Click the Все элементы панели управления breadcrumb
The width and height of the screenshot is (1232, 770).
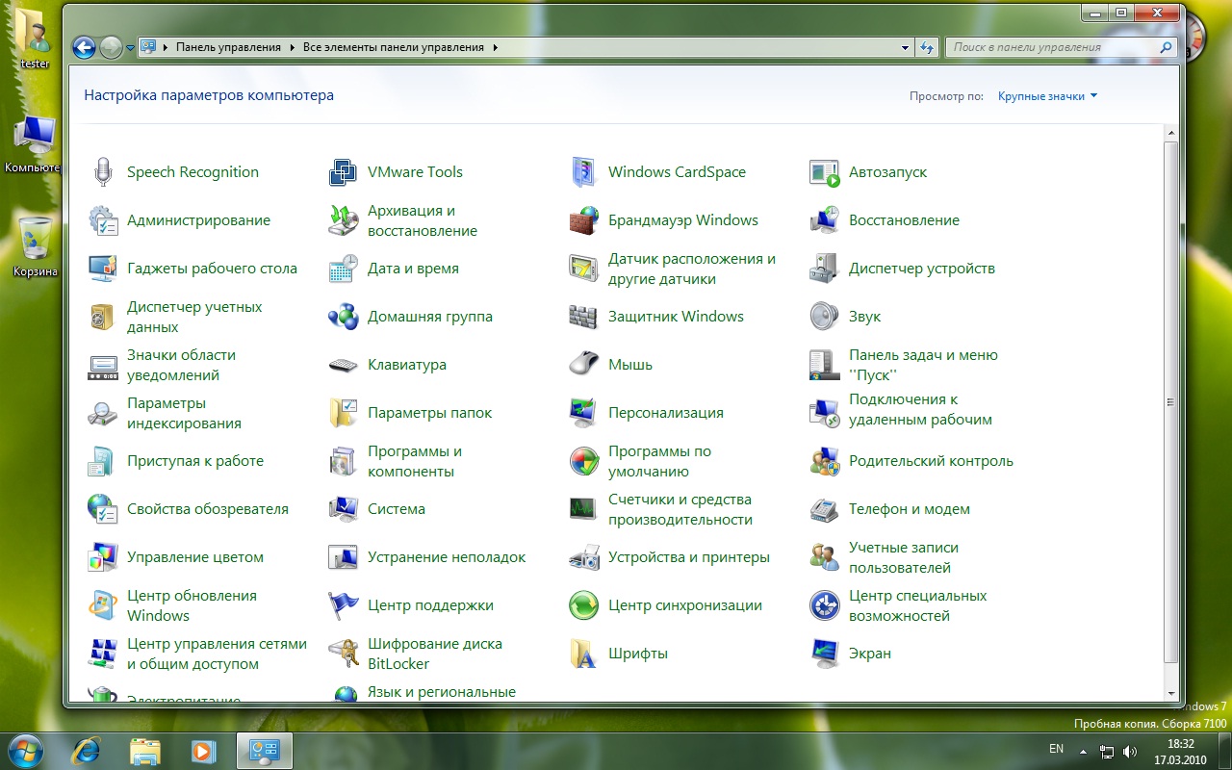(394, 47)
